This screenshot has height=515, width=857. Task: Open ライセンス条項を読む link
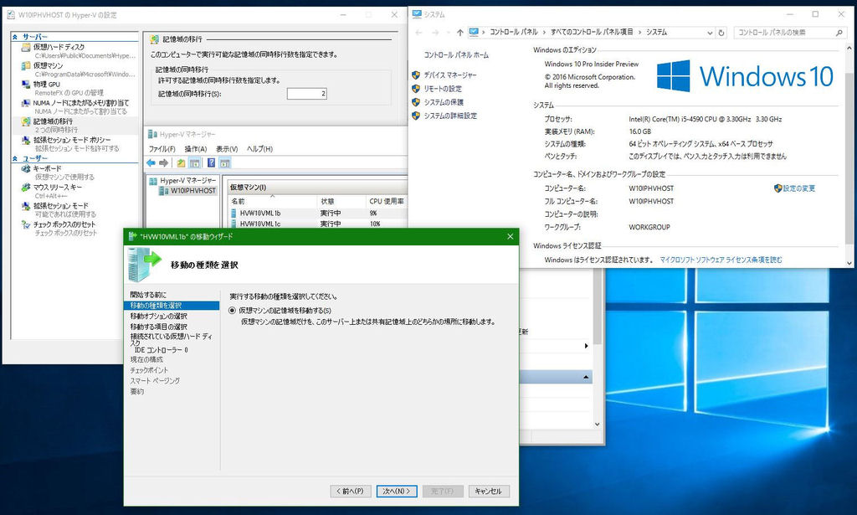pyautogui.click(x=721, y=260)
